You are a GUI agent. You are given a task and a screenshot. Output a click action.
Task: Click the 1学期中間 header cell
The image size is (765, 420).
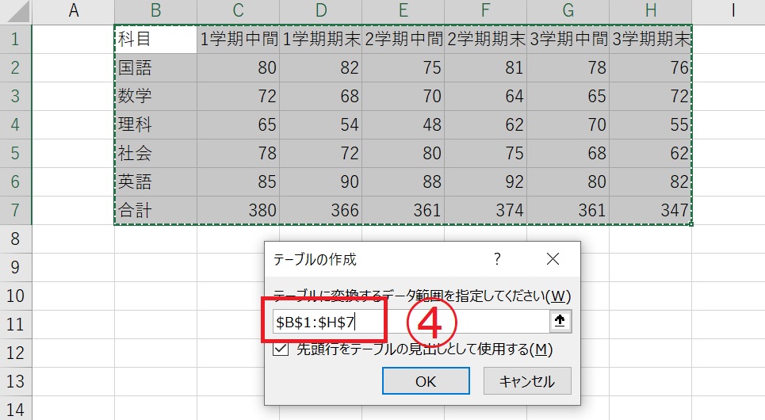point(238,39)
